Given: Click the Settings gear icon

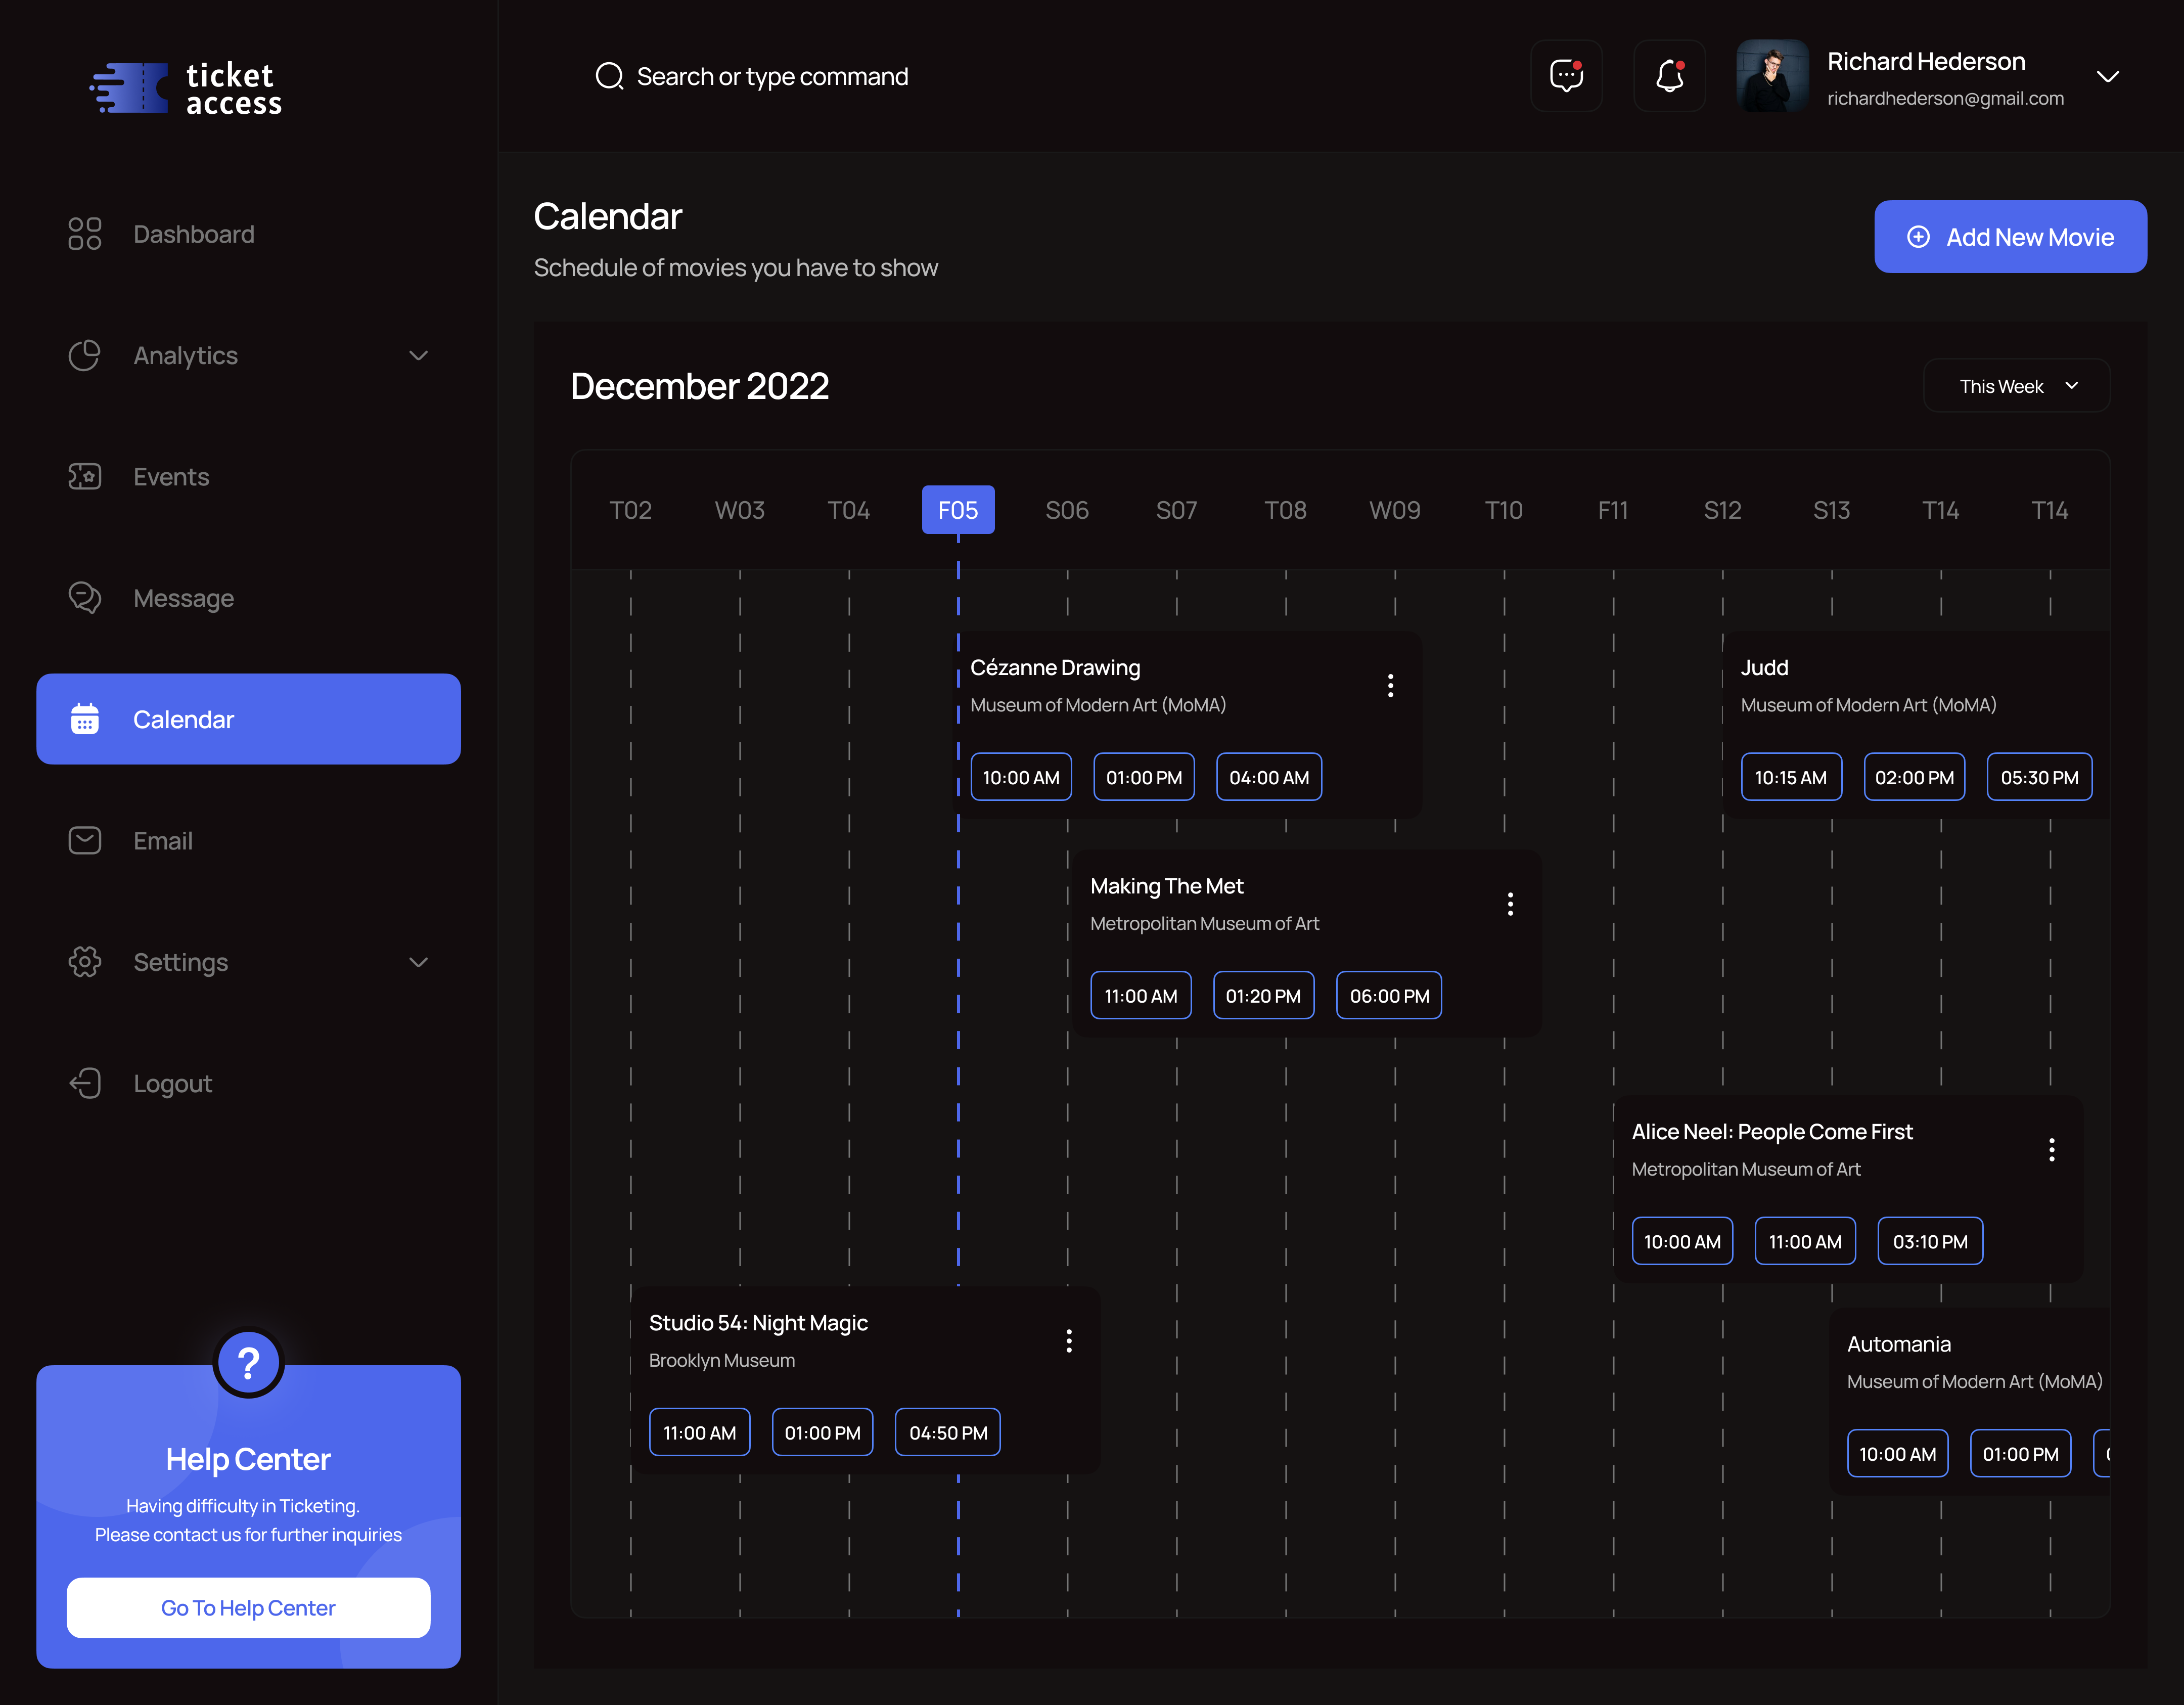Looking at the screenshot, I should (85, 962).
